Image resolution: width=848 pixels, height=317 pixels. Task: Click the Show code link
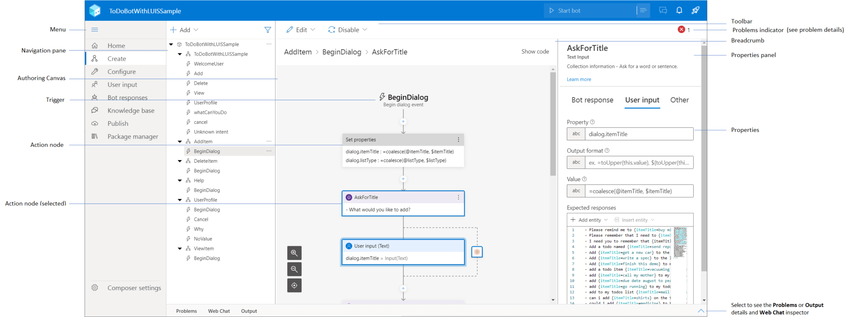point(535,51)
